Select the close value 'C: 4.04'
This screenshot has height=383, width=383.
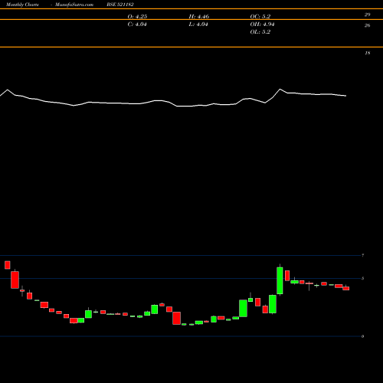[x=137, y=25]
